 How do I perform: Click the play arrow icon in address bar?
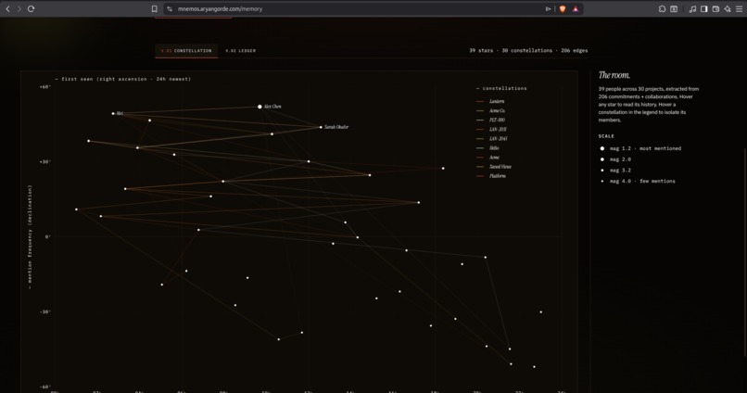(x=548, y=8)
